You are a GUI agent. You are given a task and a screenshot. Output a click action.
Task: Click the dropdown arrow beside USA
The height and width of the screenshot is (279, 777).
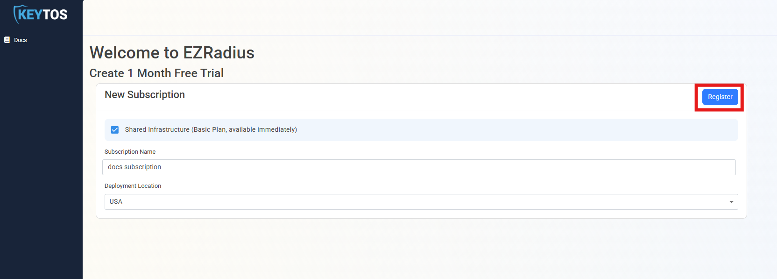point(731,202)
